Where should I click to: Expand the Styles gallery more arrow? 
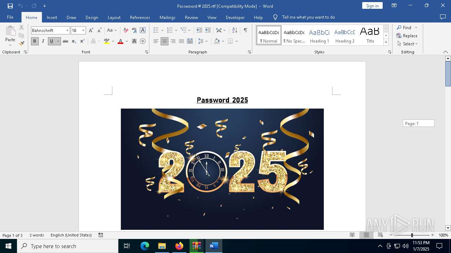386,43
